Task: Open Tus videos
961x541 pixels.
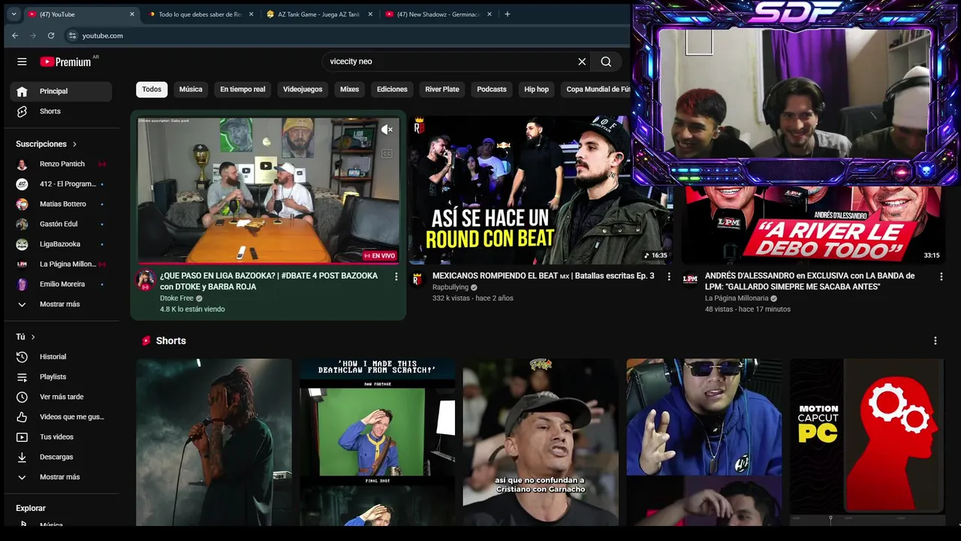Action: [61, 437]
